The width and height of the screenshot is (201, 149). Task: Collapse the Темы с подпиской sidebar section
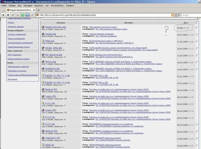[x=24, y=51]
